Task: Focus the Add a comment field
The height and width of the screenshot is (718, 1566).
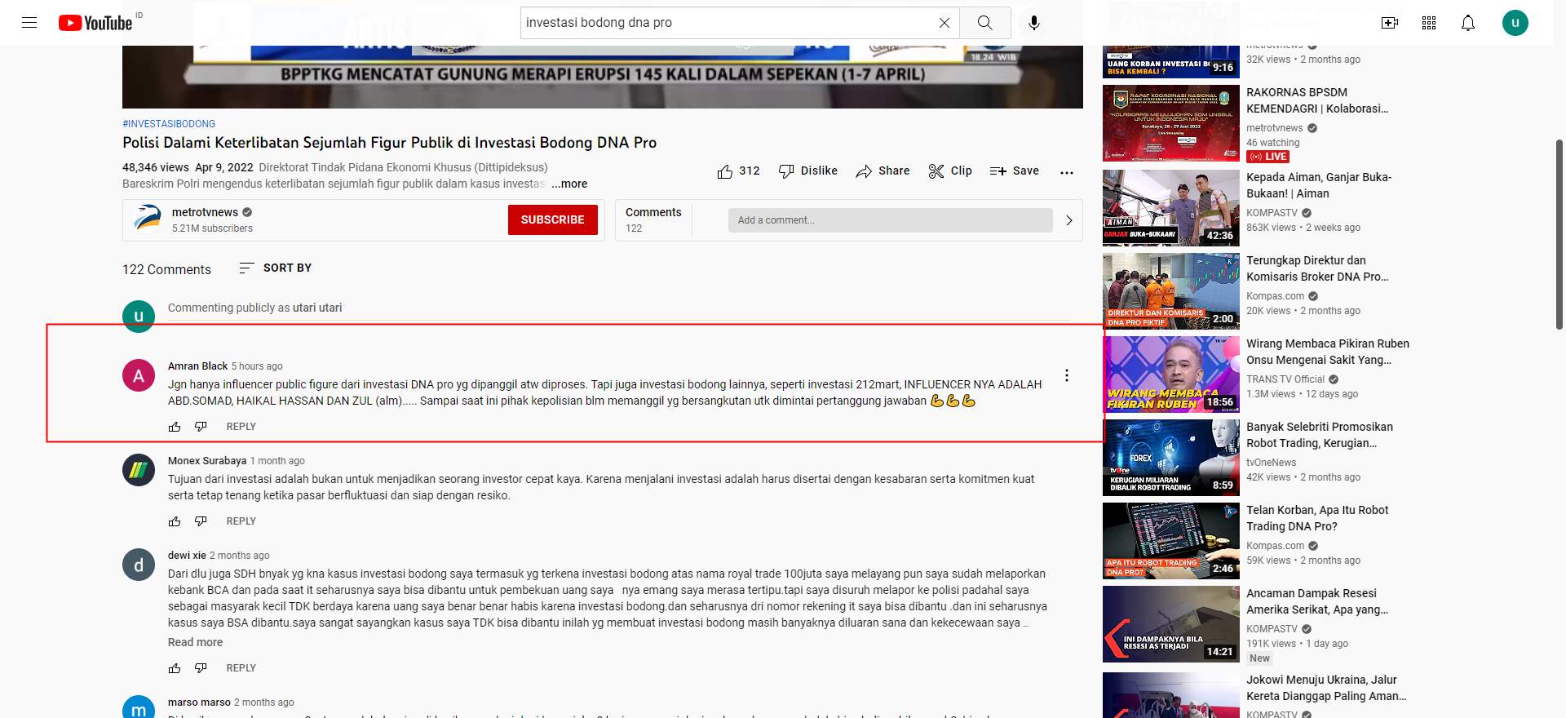Action: (x=890, y=220)
